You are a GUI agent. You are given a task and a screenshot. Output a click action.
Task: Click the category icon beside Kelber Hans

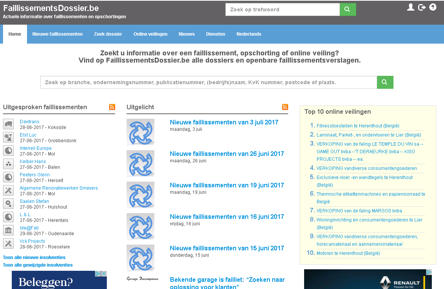pyautogui.click(x=8, y=164)
